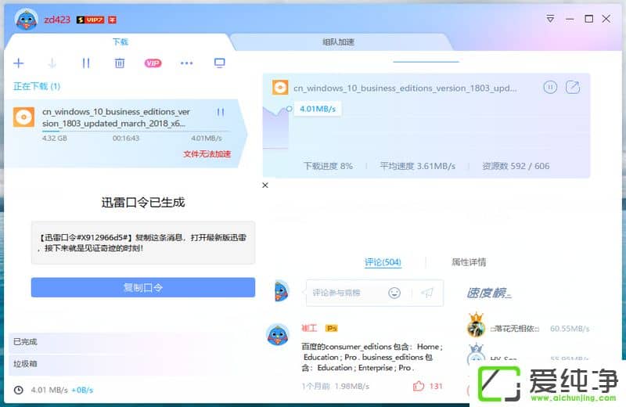Click the 文件无法加速 red warning link
Screen dimensions: 626x407
click(207, 154)
